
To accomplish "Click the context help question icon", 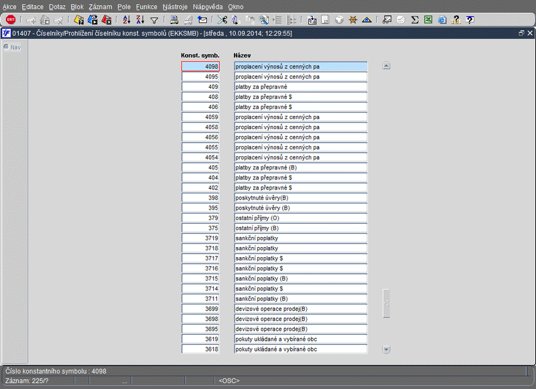I will [470, 20].
